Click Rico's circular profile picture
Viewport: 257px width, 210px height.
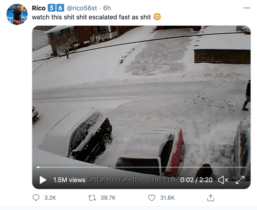(17, 14)
